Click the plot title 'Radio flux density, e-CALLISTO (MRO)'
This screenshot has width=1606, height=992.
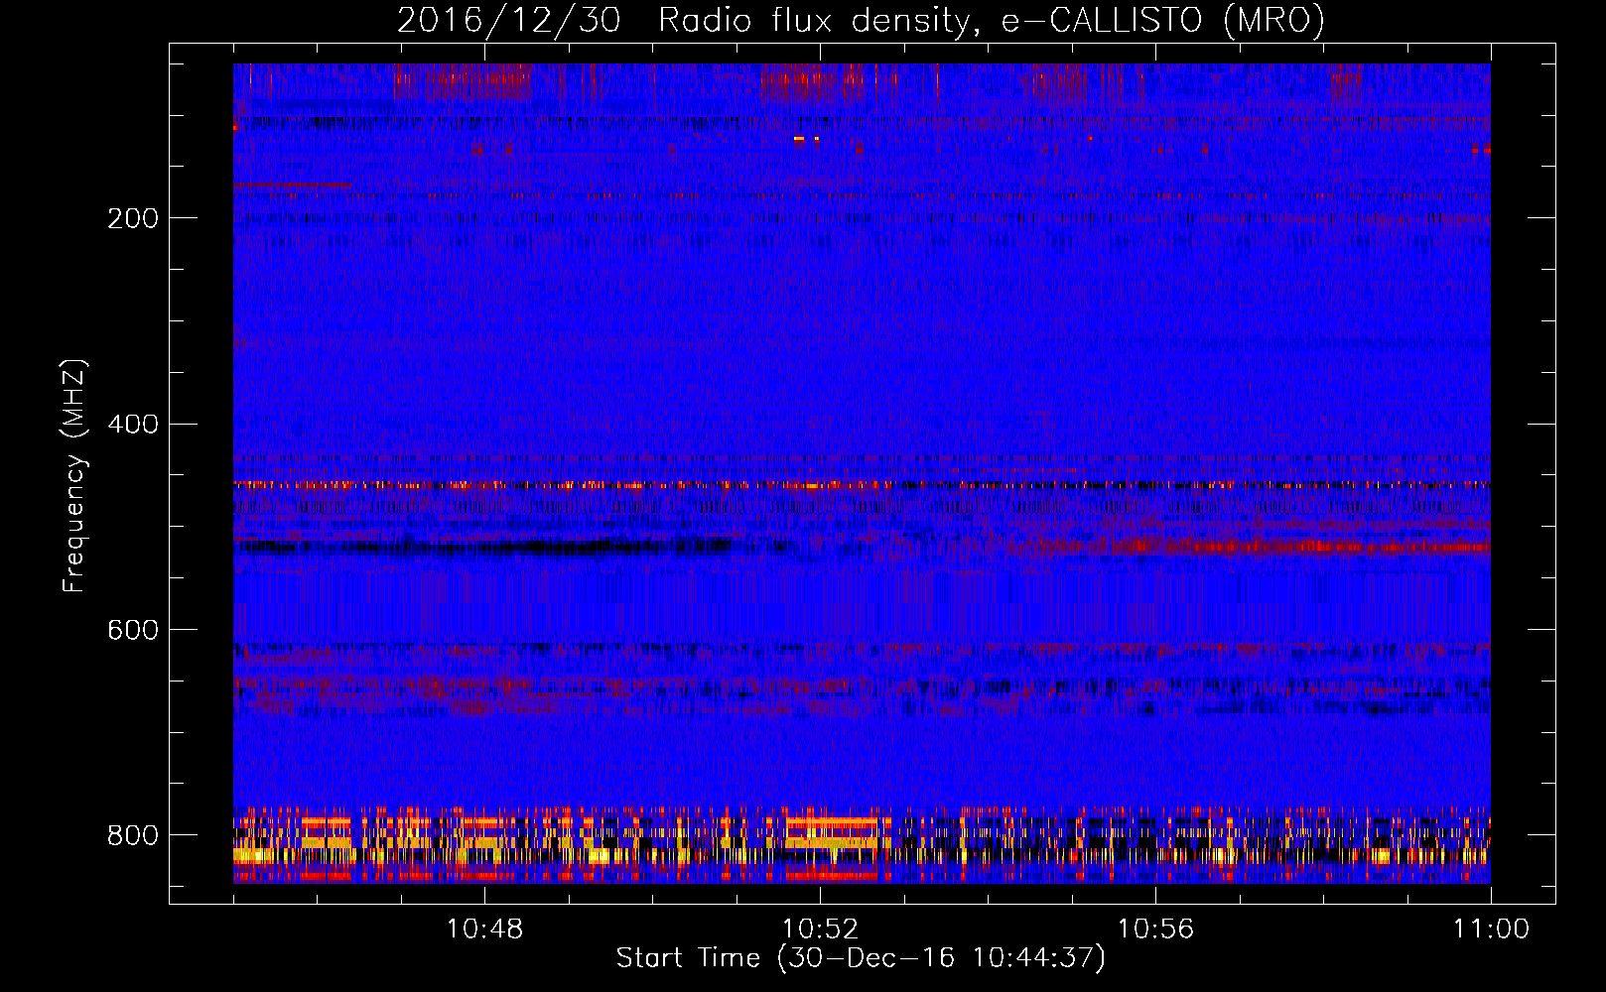992,21
